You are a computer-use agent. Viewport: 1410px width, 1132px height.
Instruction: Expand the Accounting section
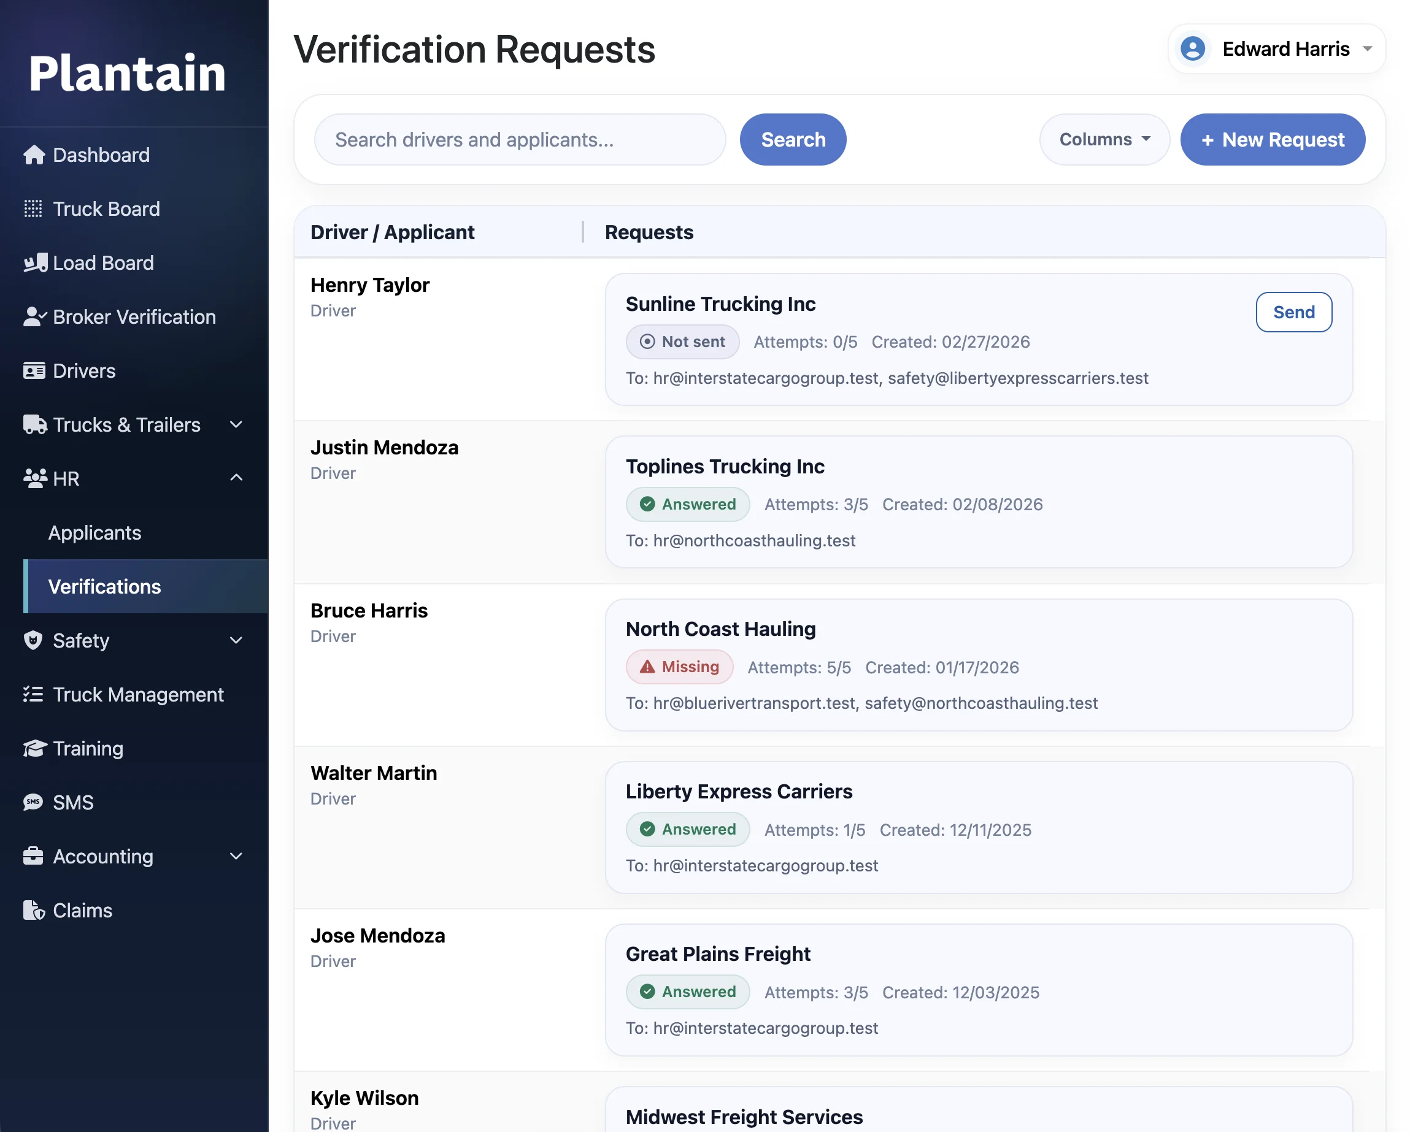click(236, 857)
